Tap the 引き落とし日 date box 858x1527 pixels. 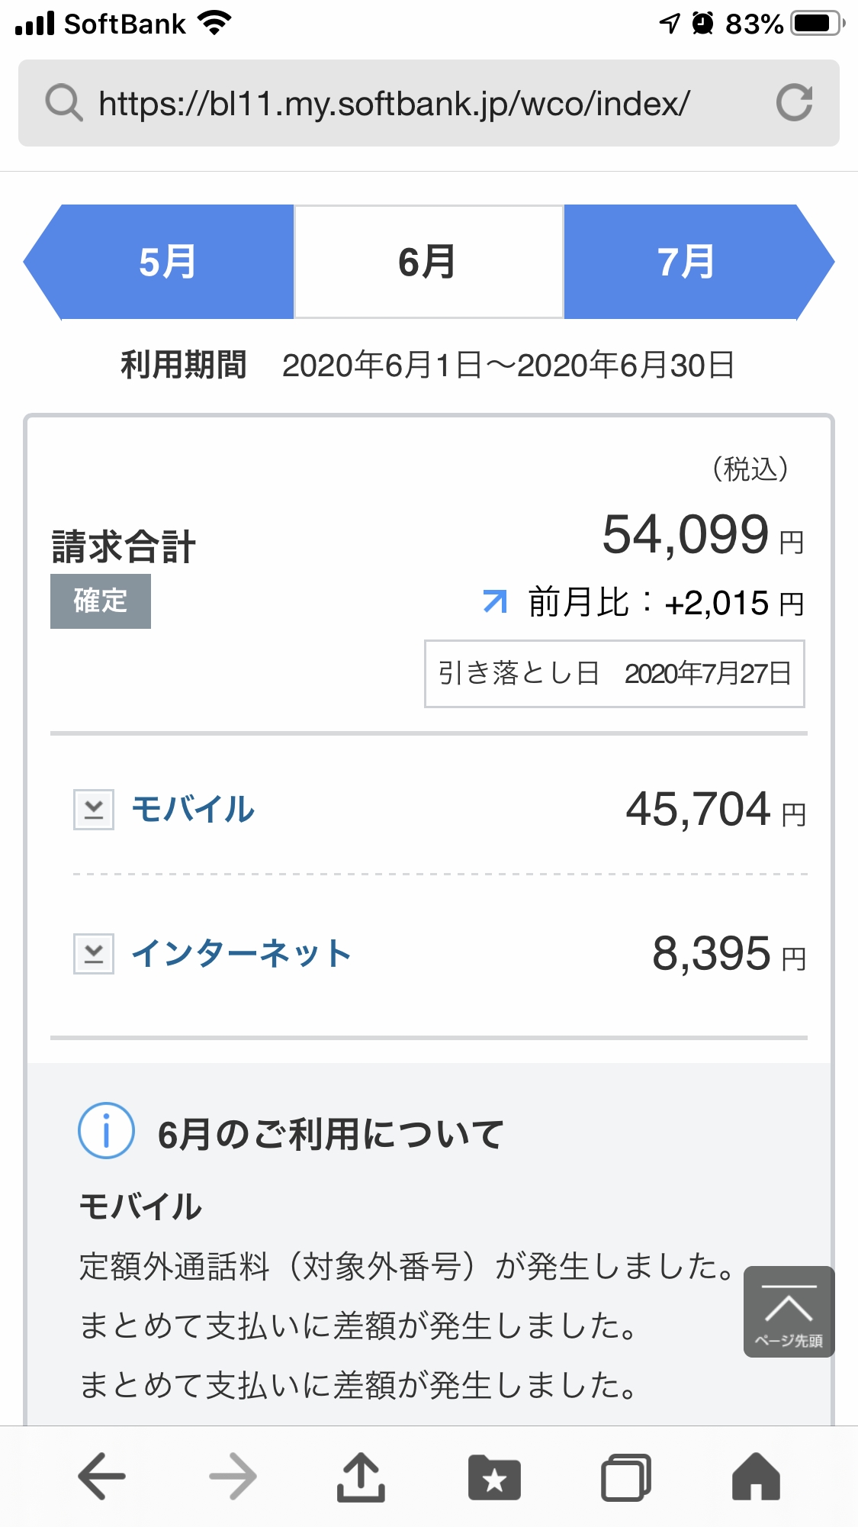pyautogui.click(x=614, y=674)
